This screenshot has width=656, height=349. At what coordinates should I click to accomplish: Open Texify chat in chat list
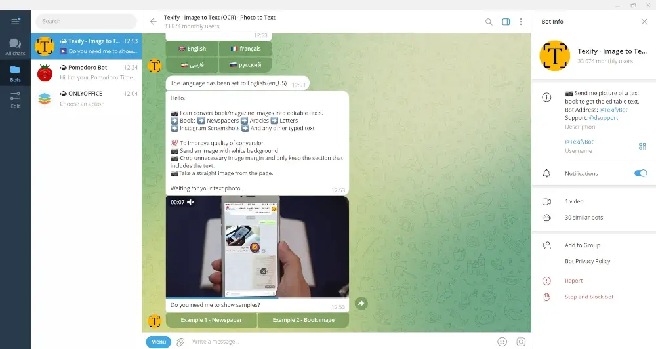pos(86,46)
